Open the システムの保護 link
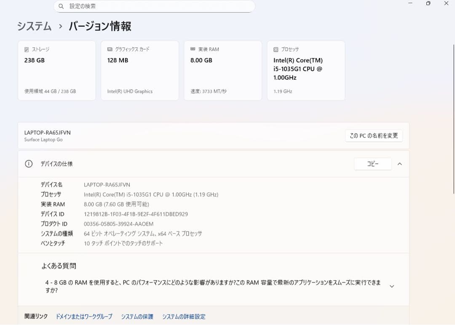 click(137, 316)
